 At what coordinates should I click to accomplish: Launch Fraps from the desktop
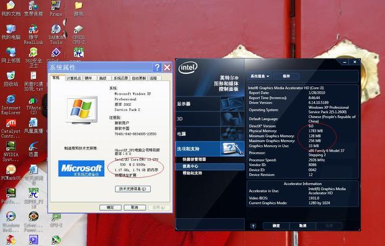56,9
